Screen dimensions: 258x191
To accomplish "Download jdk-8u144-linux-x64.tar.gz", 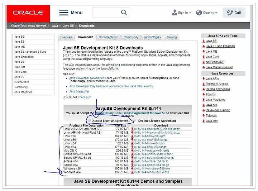I will click(150, 147).
